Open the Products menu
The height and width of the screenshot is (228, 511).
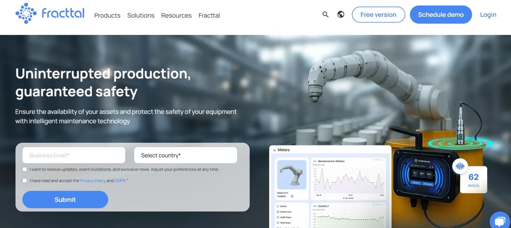tap(107, 15)
